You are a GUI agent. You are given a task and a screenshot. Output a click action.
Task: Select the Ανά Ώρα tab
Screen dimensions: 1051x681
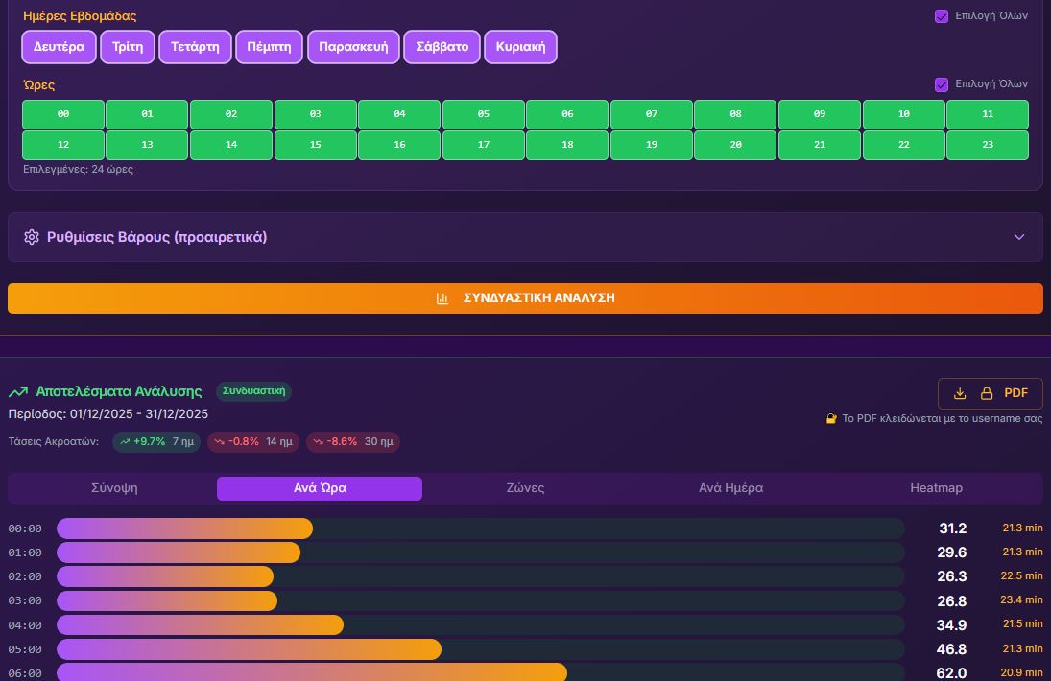pyautogui.click(x=320, y=488)
